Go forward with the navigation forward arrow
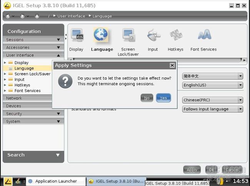250x186 pixels. click(x=22, y=16)
